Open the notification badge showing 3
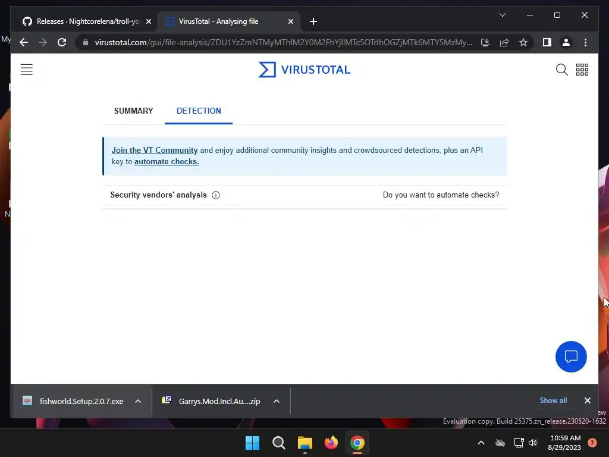The height and width of the screenshot is (457, 609). coord(592,443)
